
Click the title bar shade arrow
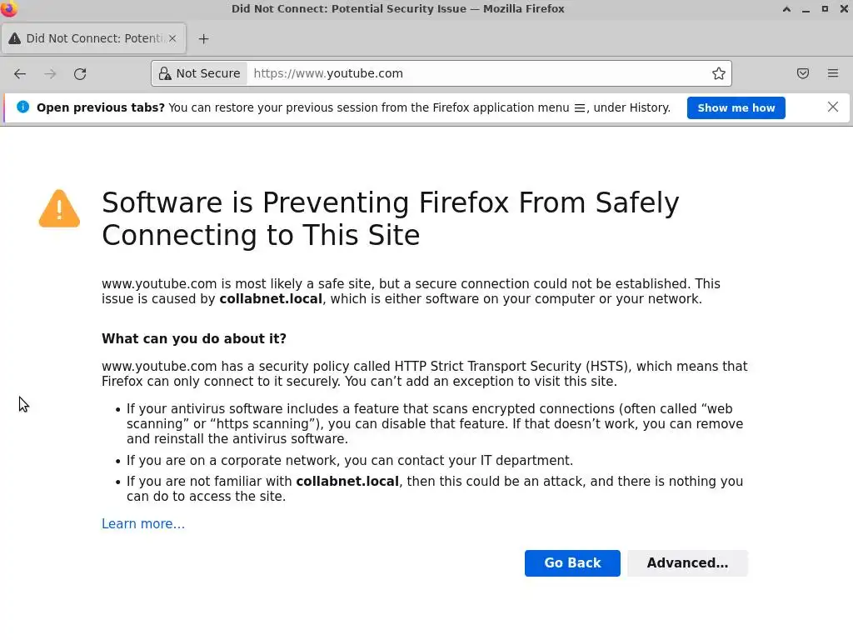click(x=786, y=9)
